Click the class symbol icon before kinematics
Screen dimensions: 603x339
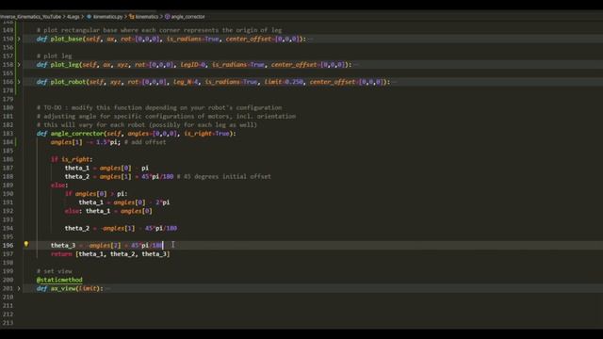[132, 17]
